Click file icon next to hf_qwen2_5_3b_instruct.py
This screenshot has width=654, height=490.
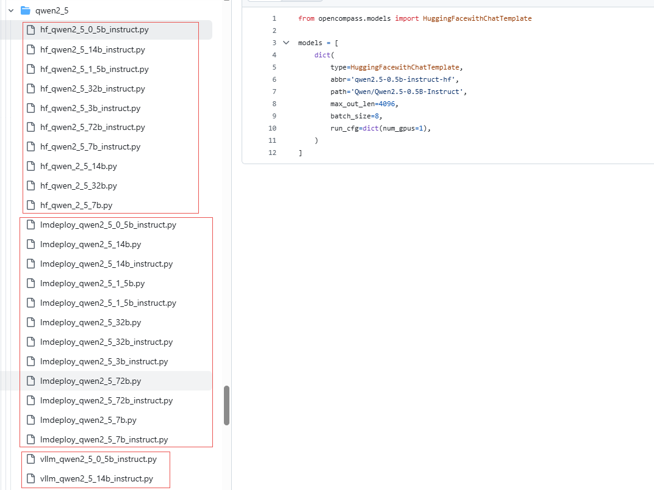click(x=31, y=109)
